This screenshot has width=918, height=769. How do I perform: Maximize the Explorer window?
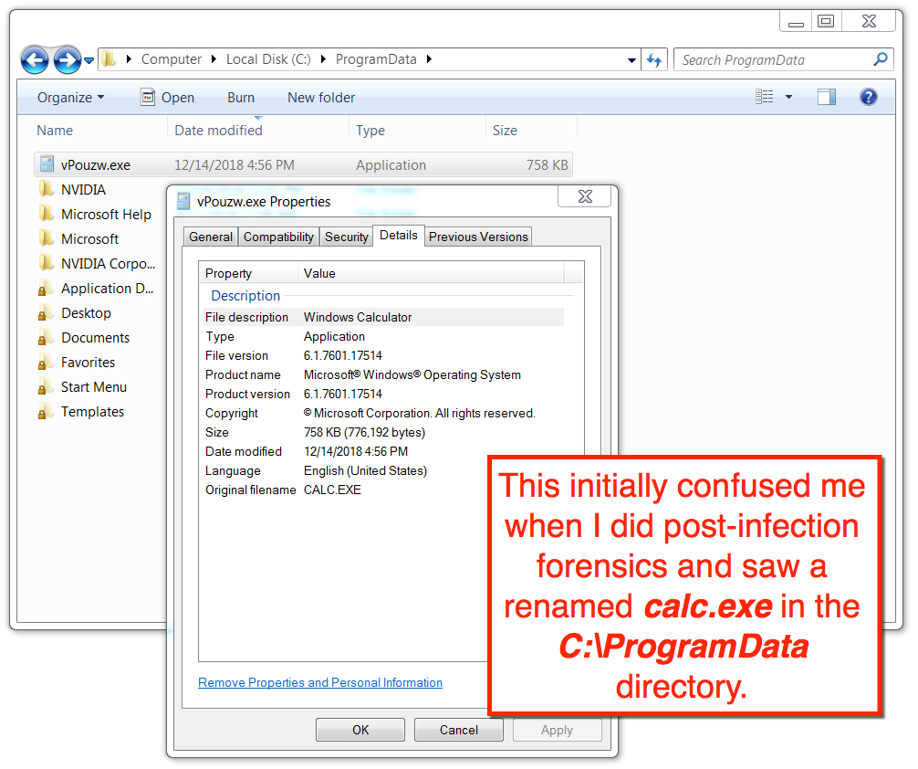826,21
